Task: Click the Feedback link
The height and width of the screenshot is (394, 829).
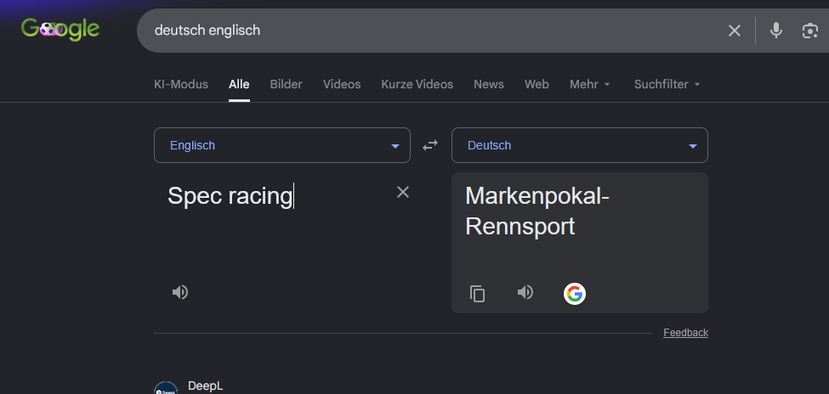Action: (x=685, y=333)
